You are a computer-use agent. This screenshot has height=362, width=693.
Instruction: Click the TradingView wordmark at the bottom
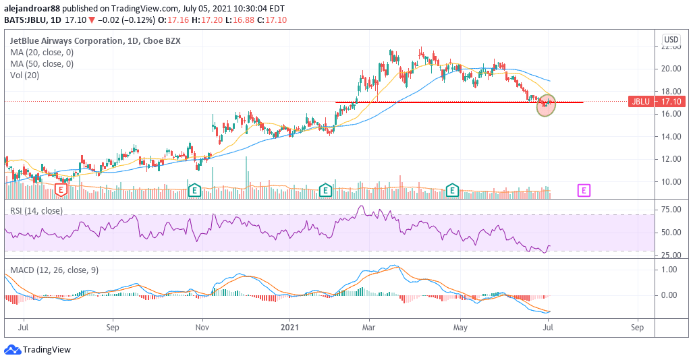(x=47, y=350)
